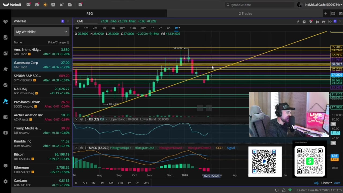Image resolution: width=343 pixels, height=193 pixels.
Task: Open the wallet icon in left sidebar
Action: click(x=5, y=117)
